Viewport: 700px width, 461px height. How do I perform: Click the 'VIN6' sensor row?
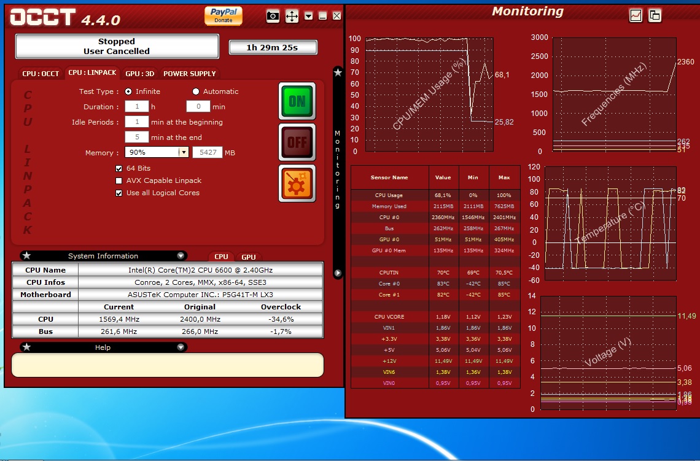click(435, 372)
